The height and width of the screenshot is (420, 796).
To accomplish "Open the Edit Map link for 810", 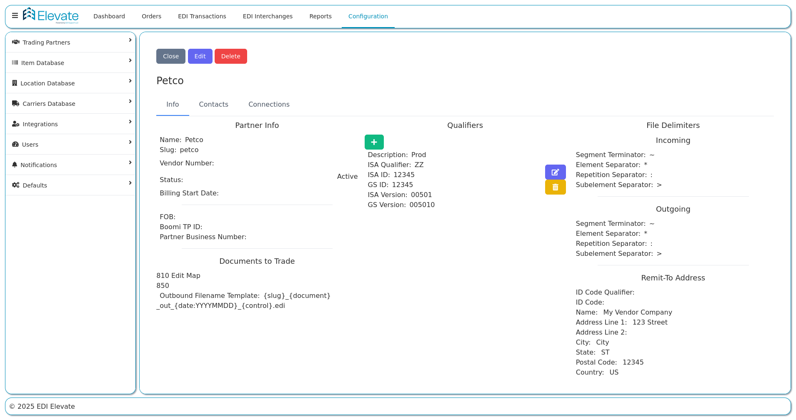I will (x=186, y=275).
